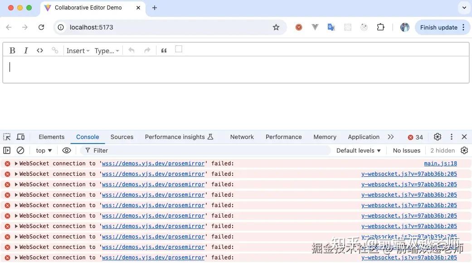Select the inspect element icon in DevTools
Screen dimensions: 472x263
(x=6, y=137)
